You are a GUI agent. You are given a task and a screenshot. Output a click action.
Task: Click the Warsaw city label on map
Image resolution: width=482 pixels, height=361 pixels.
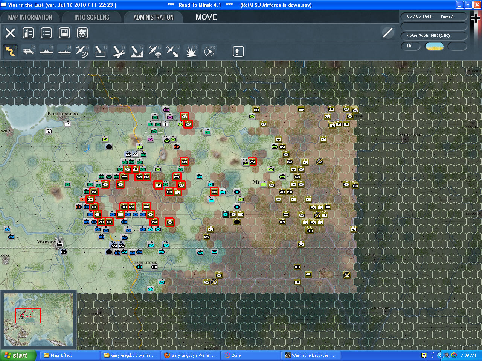click(47, 241)
